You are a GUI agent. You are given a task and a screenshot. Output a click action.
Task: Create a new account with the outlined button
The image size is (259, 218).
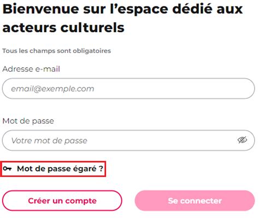[x=62, y=201]
